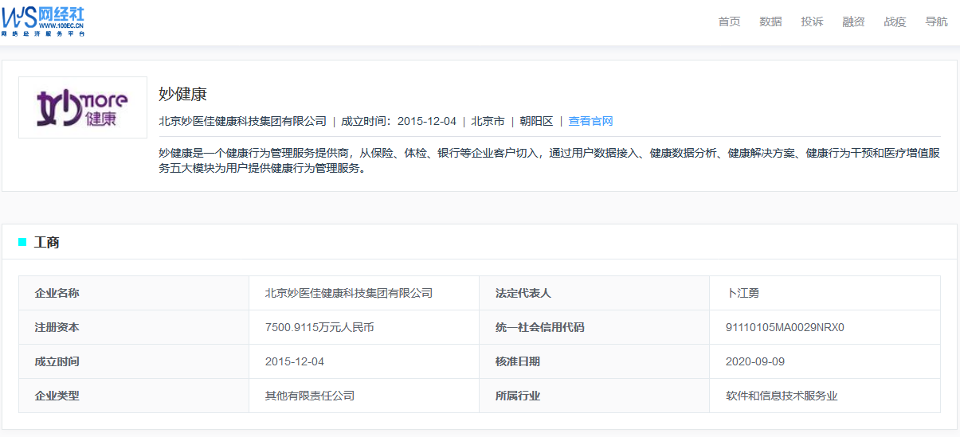Screen dimensions: 960x437
Task: Select the company name 北京妙医佳健康科技集团有限公司 in header
Action: (x=242, y=121)
